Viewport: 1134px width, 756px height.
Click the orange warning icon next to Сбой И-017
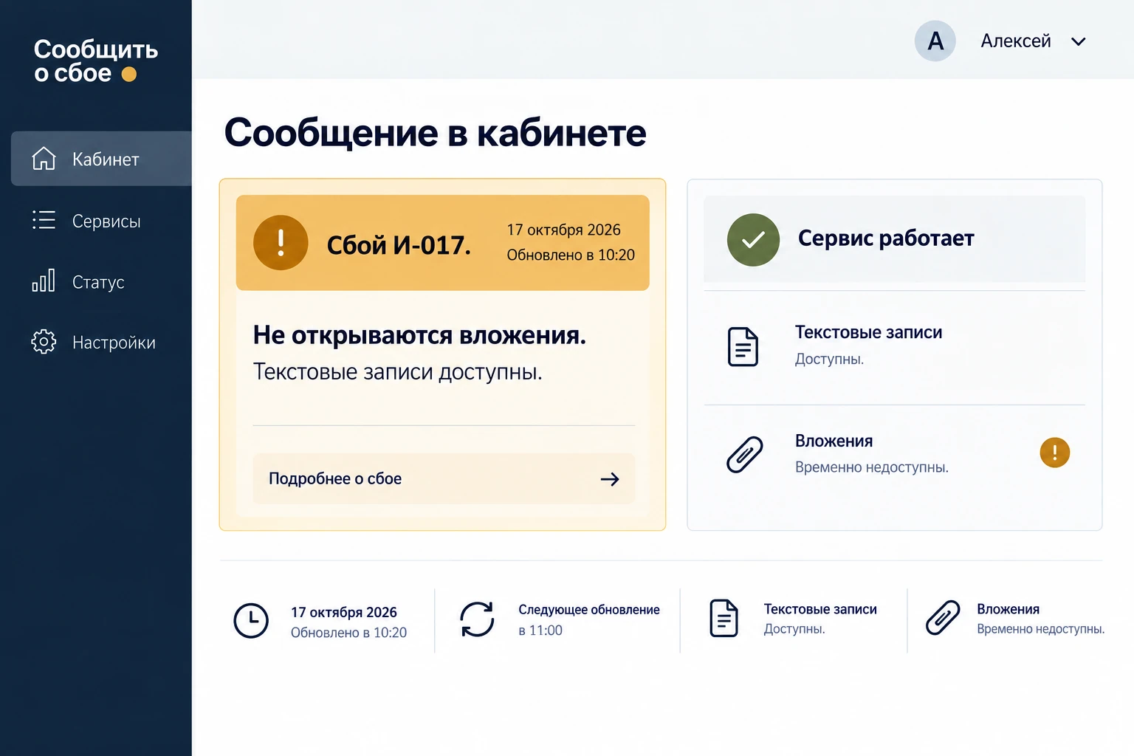(281, 242)
